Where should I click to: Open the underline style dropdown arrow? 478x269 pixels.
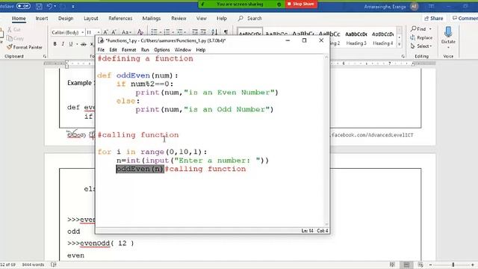pos(76,44)
